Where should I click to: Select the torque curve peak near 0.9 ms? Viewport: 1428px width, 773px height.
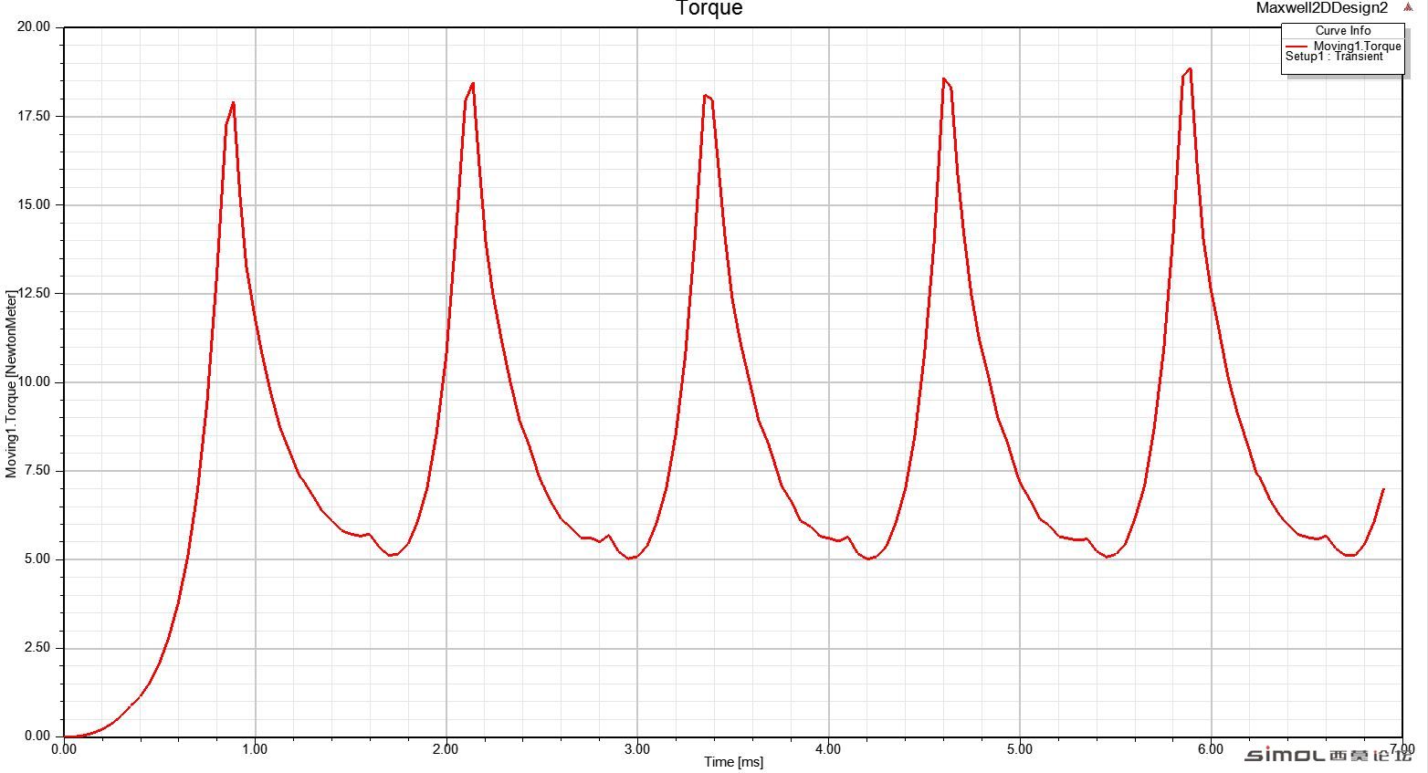click(234, 102)
